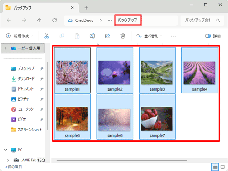Refresh the folder view
Screen dimensions: 228x171
[55, 20]
